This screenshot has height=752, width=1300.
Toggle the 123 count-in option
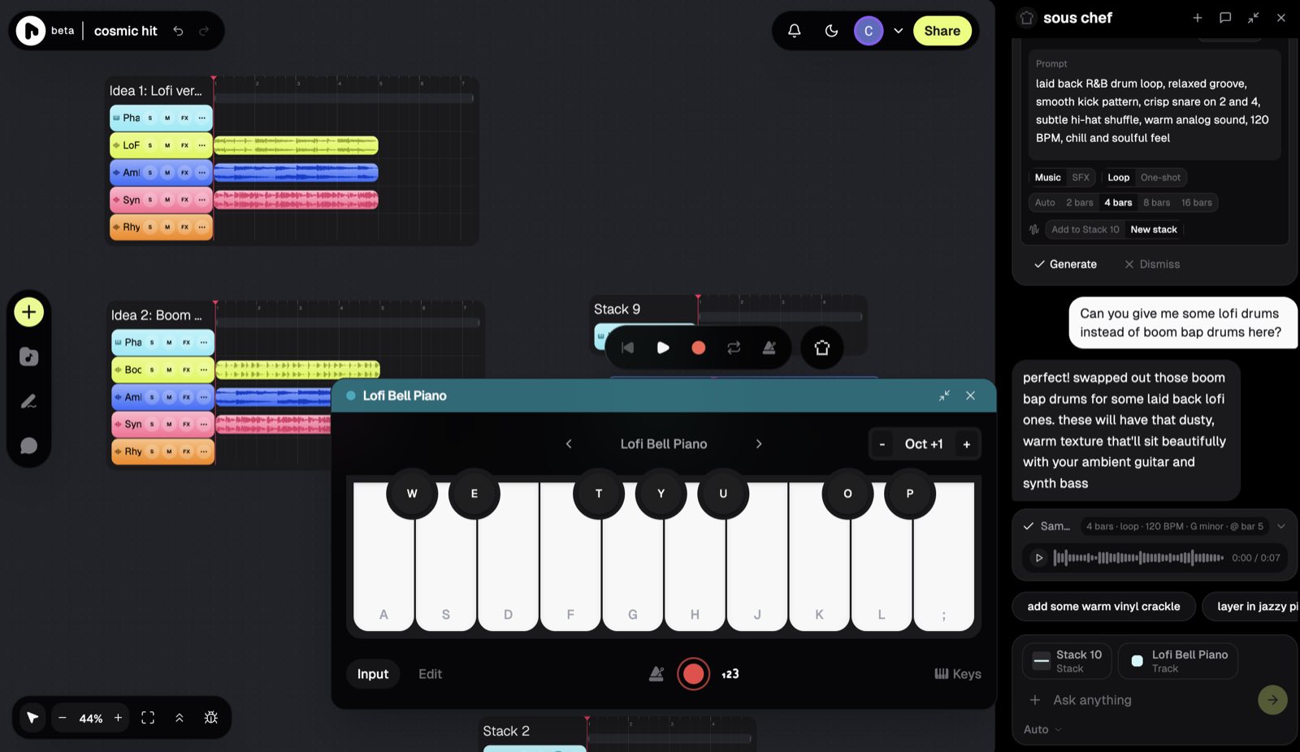pyautogui.click(x=730, y=674)
